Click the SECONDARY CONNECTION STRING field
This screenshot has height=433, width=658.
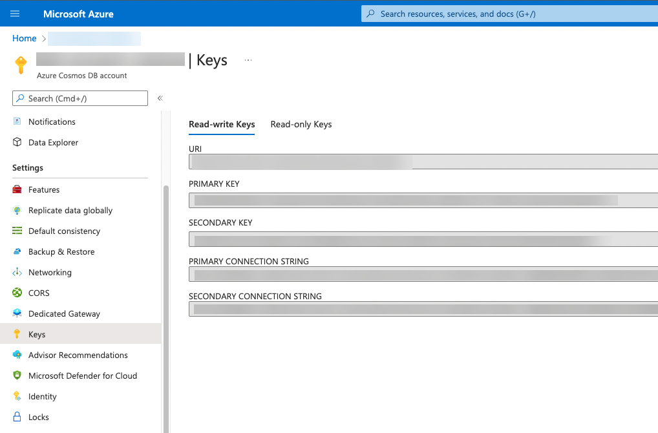[x=423, y=309]
